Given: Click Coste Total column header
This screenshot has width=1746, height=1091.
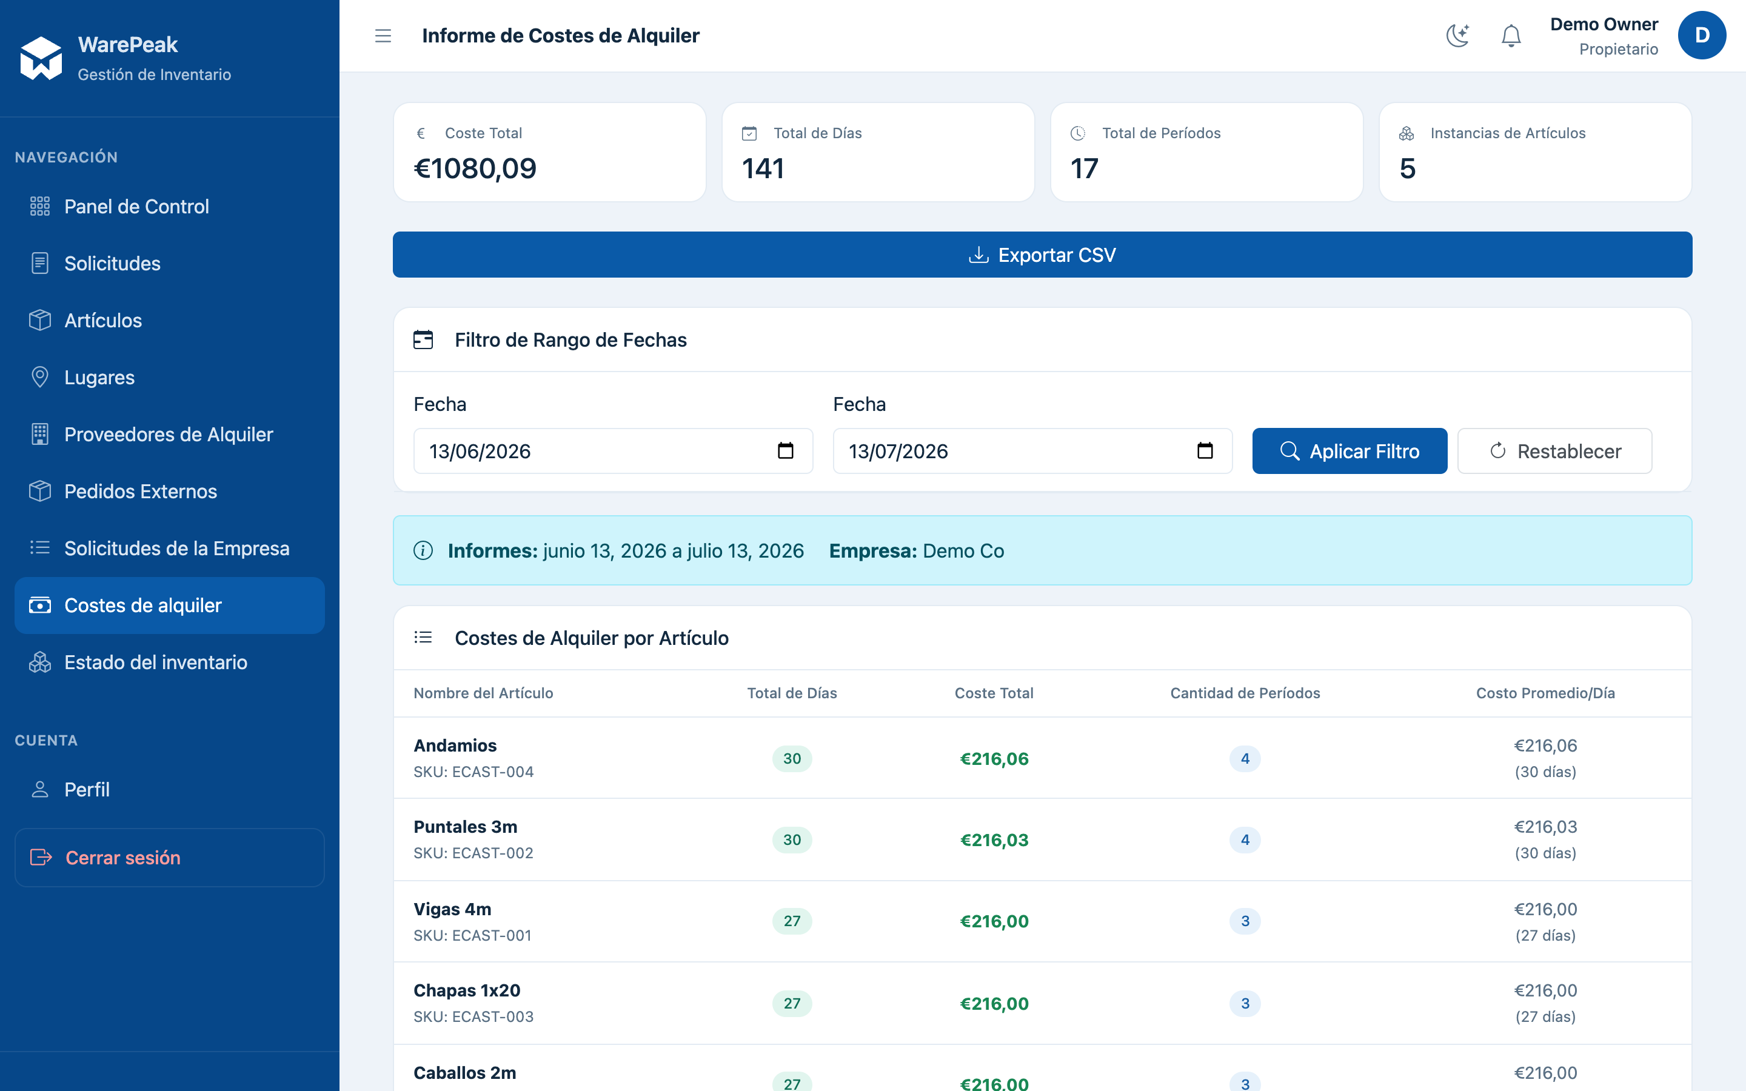Looking at the screenshot, I should pyautogui.click(x=994, y=693).
